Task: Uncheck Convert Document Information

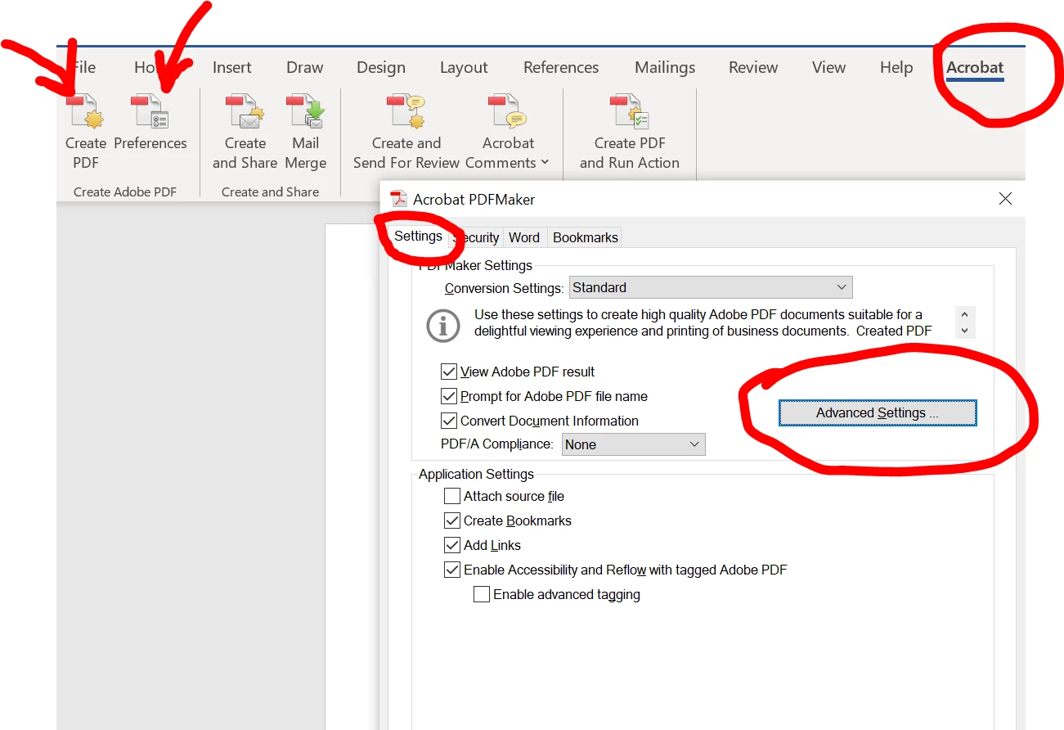Action: tap(448, 421)
